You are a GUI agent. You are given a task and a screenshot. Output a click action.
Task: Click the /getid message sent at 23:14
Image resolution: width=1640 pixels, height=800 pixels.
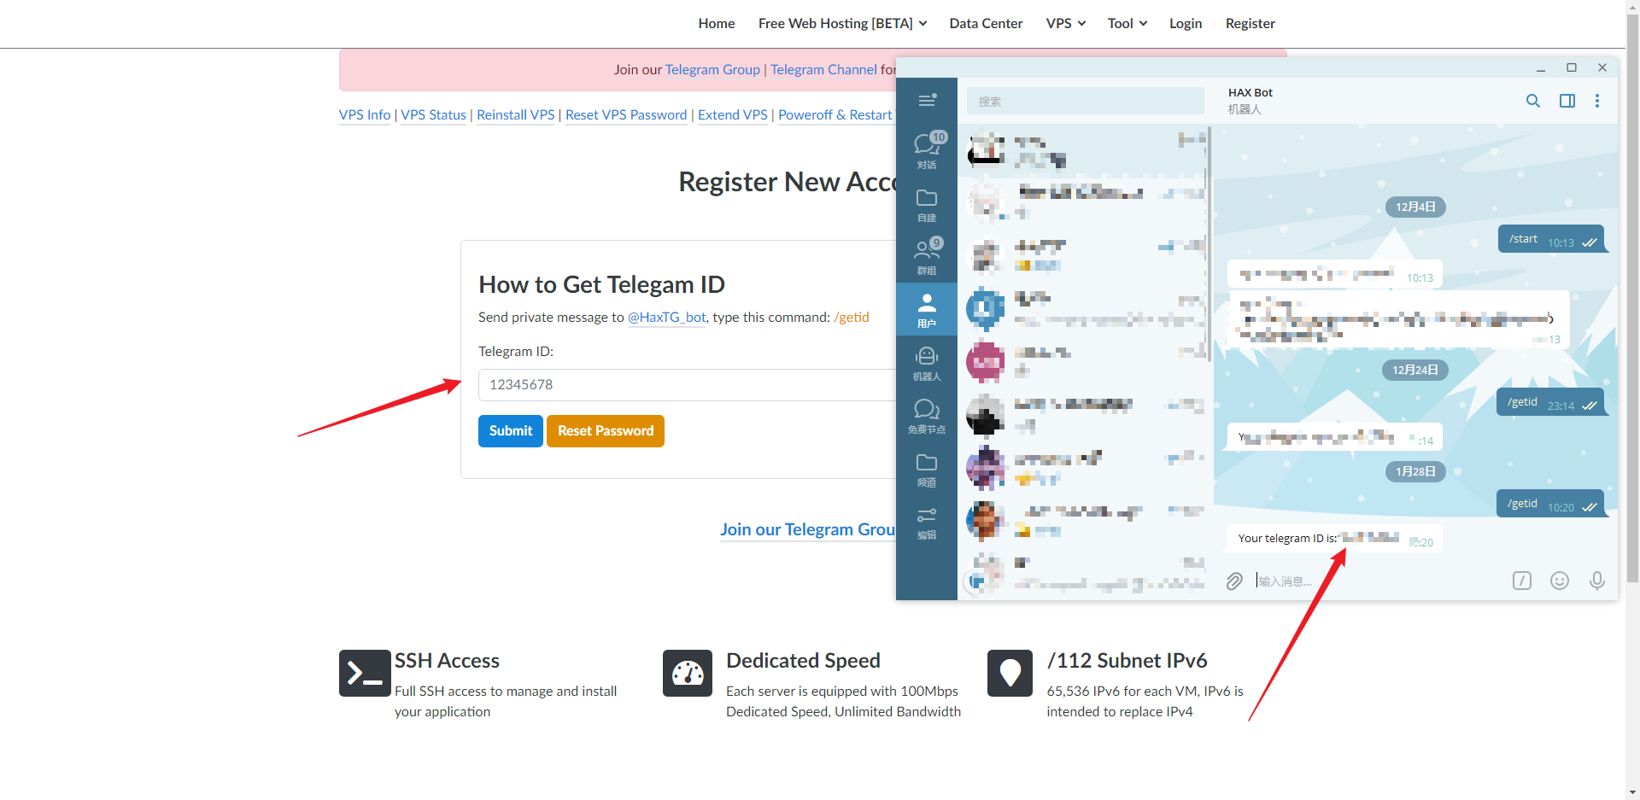[x=1550, y=403]
